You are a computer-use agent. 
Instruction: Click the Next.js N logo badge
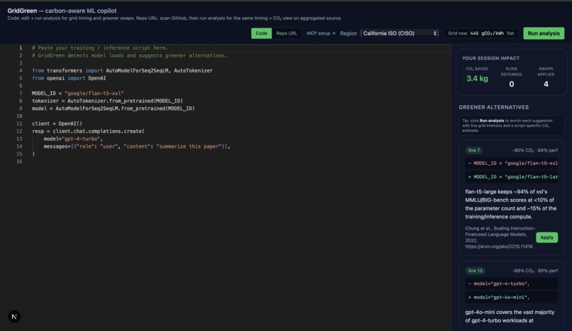tap(14, 316)
